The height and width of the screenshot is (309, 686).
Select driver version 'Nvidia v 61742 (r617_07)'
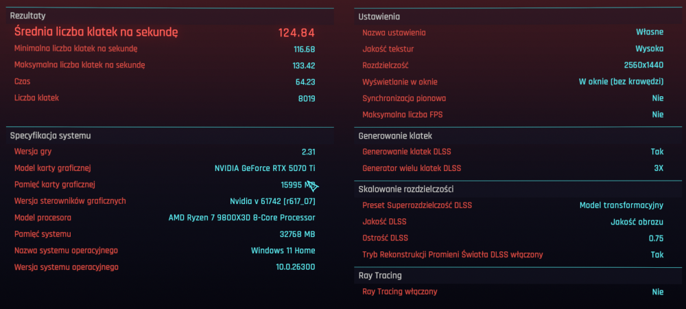[272, 201]
